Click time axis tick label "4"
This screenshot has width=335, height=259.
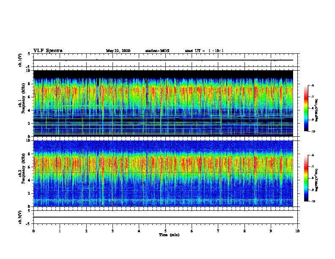[139, 231]
